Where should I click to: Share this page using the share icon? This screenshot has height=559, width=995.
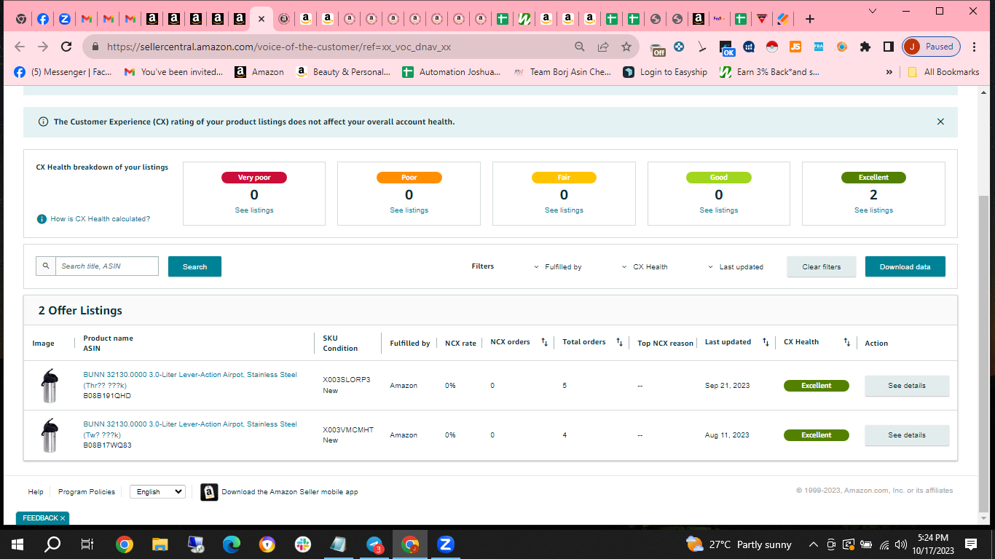tap(603, 47)
